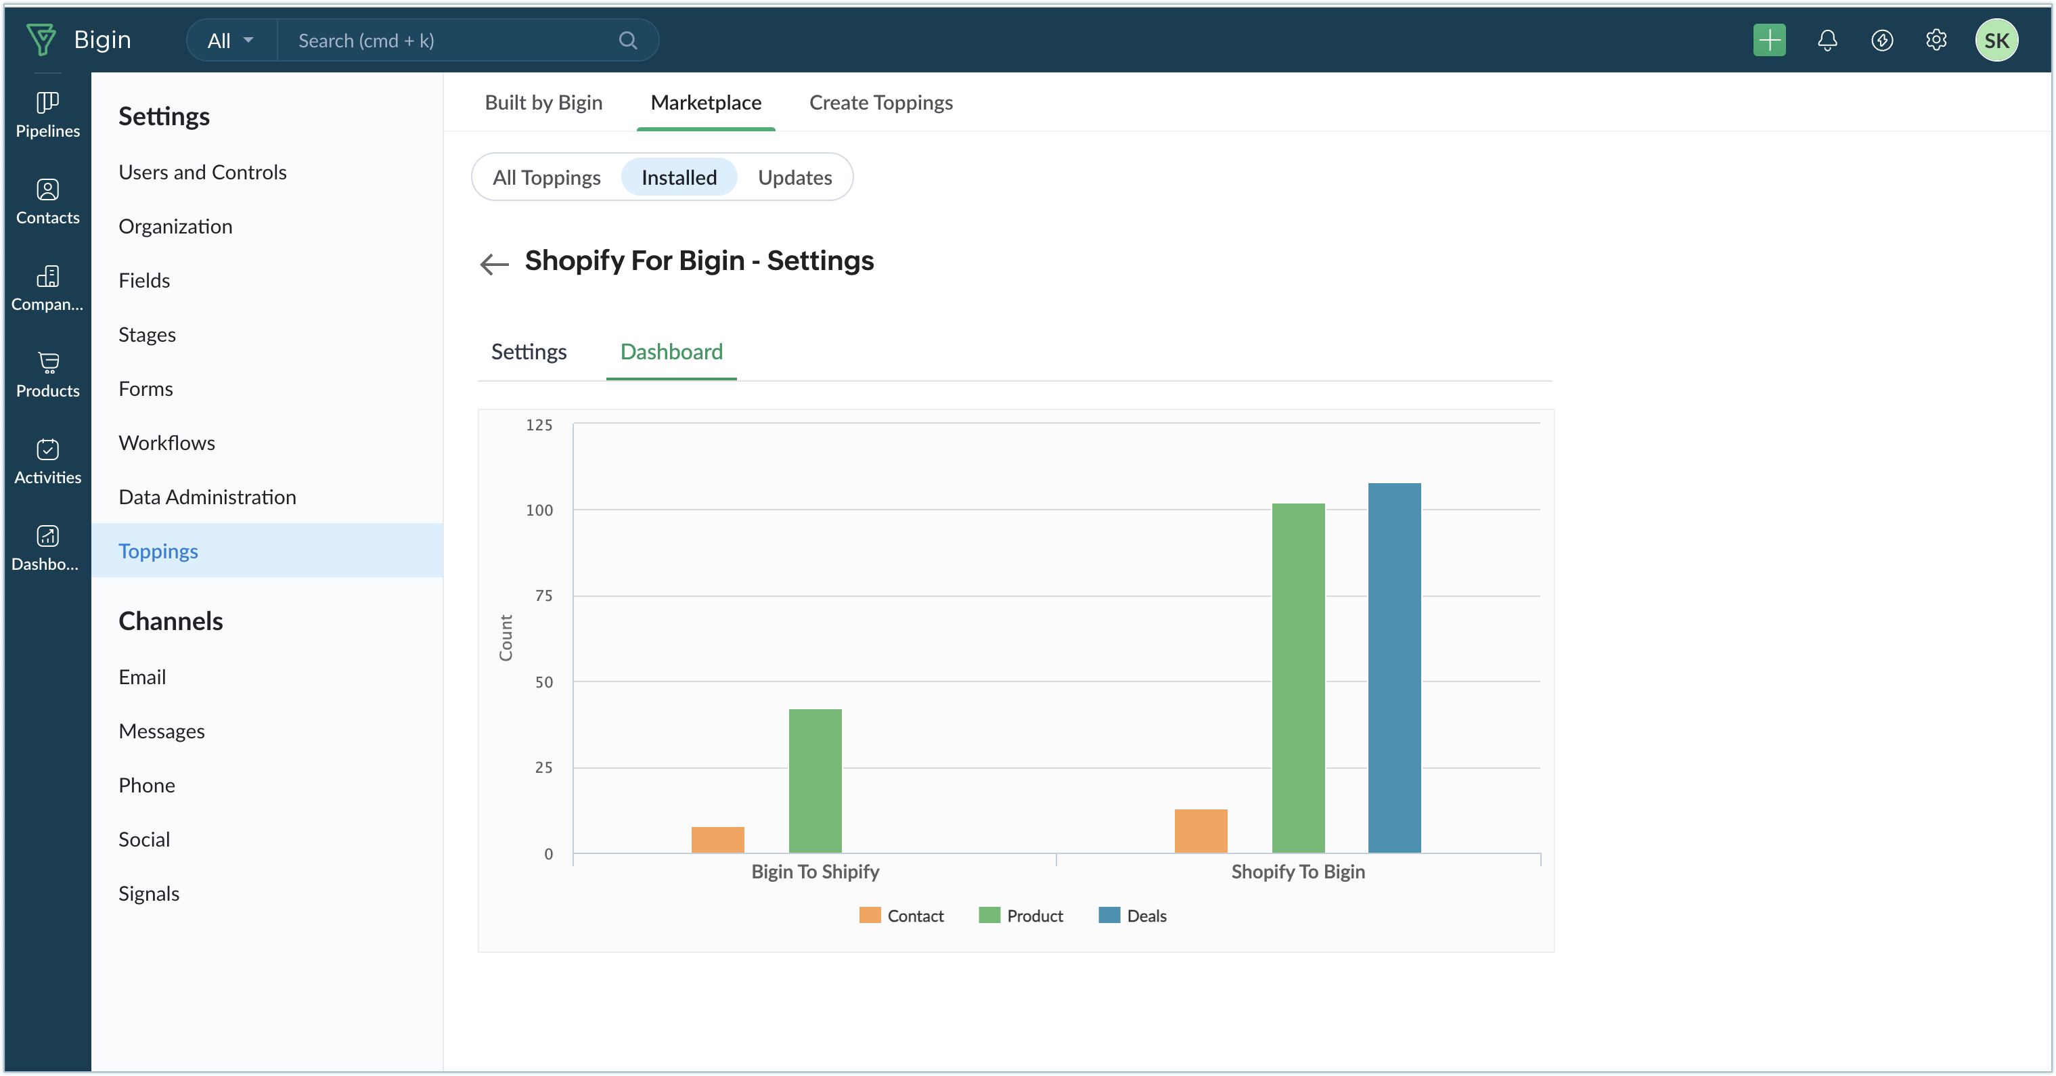Click the search magnifier icon

(628, 40)
